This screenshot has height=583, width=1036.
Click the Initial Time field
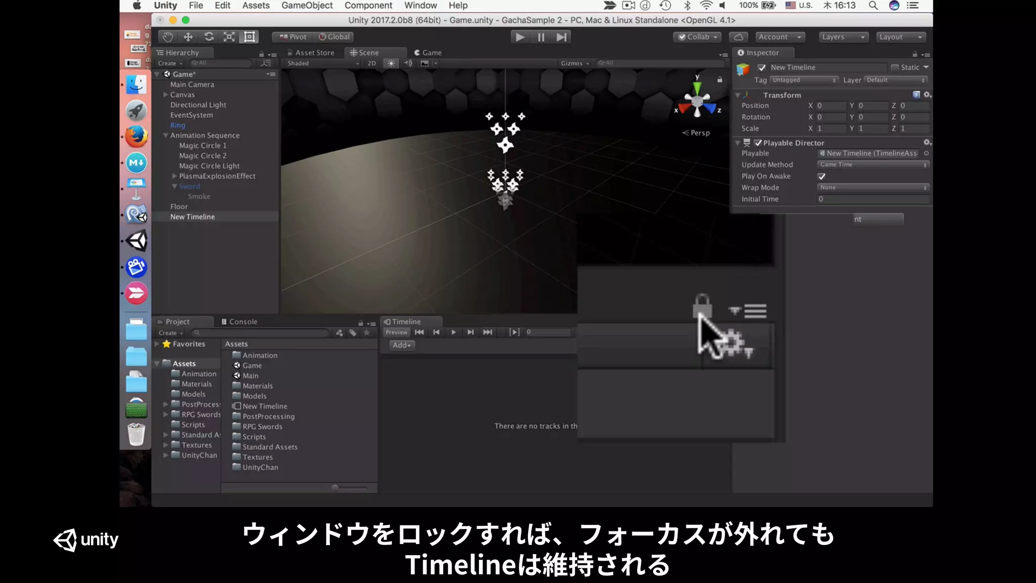point(873,199)
